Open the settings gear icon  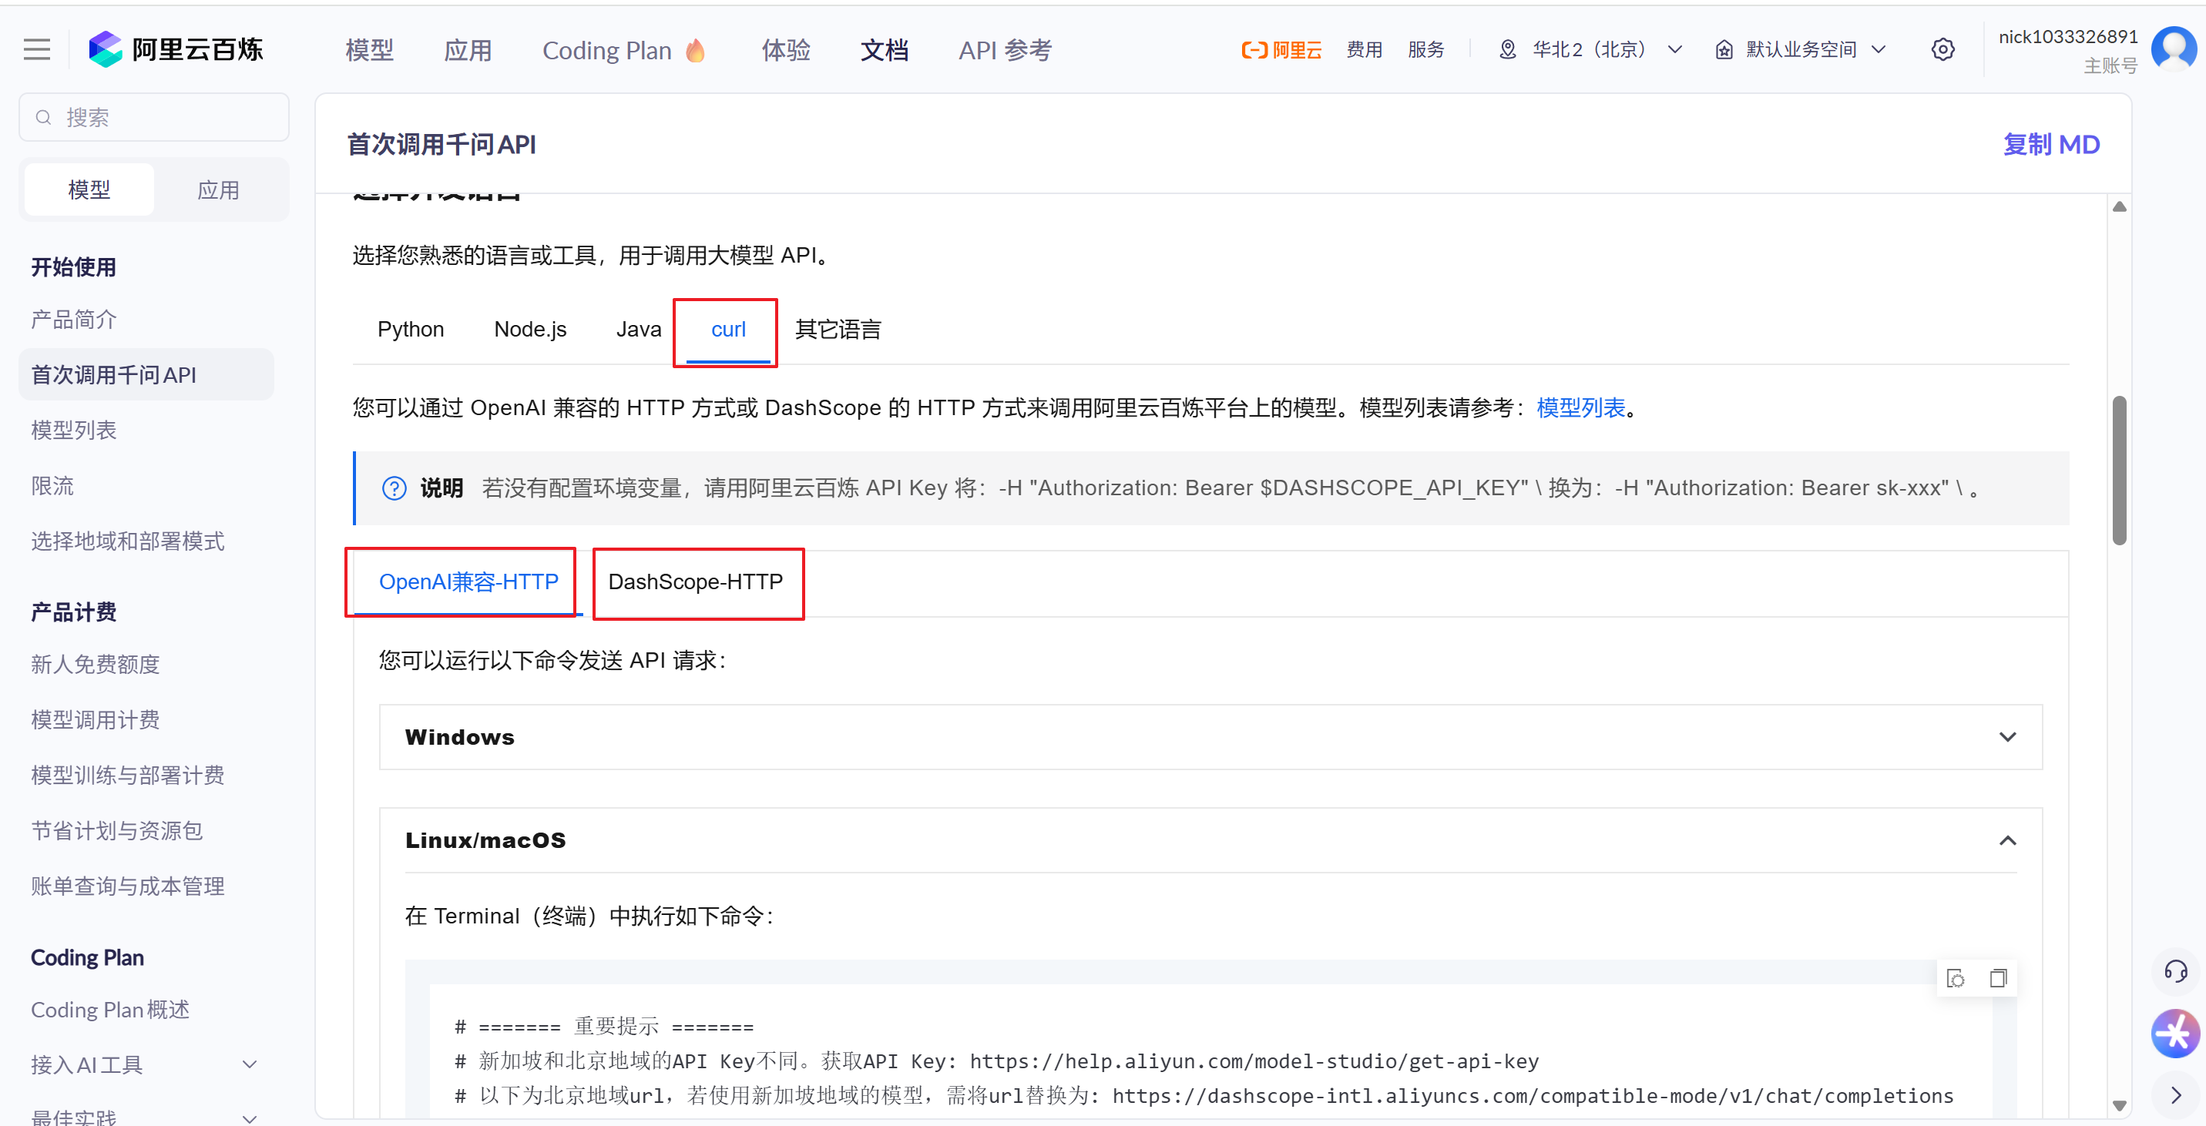click(1942, 49)
